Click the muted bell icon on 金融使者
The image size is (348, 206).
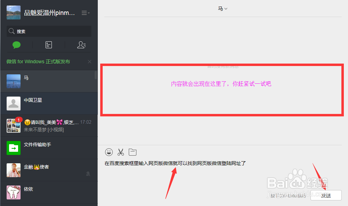88,174
